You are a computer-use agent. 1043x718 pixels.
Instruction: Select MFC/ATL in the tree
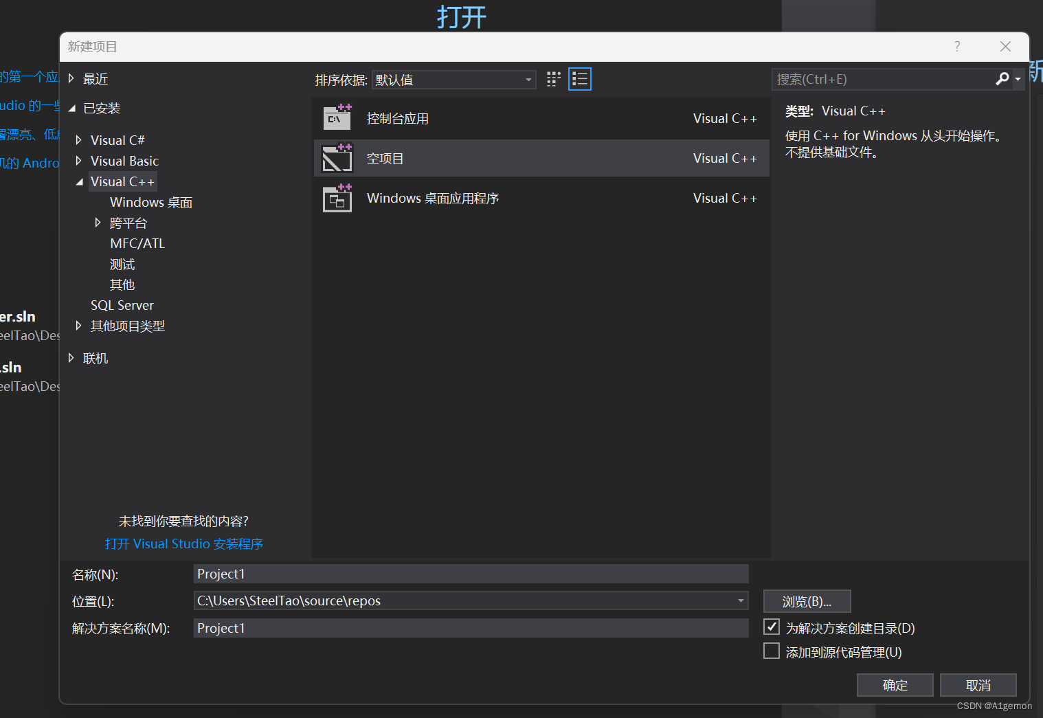tap(137, 243)
